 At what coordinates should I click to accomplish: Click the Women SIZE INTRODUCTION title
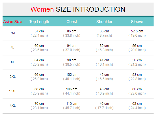coord(78,9)
